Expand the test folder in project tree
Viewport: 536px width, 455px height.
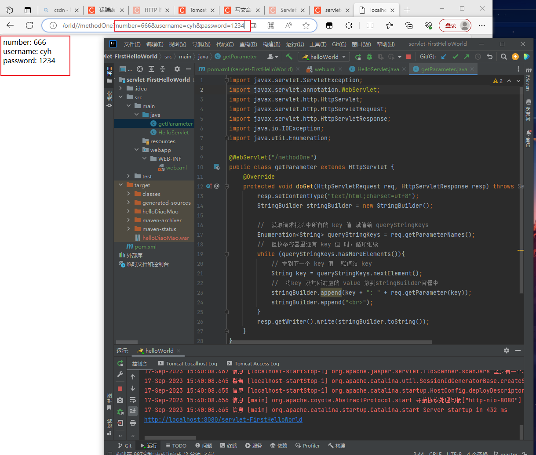point(129,177)
